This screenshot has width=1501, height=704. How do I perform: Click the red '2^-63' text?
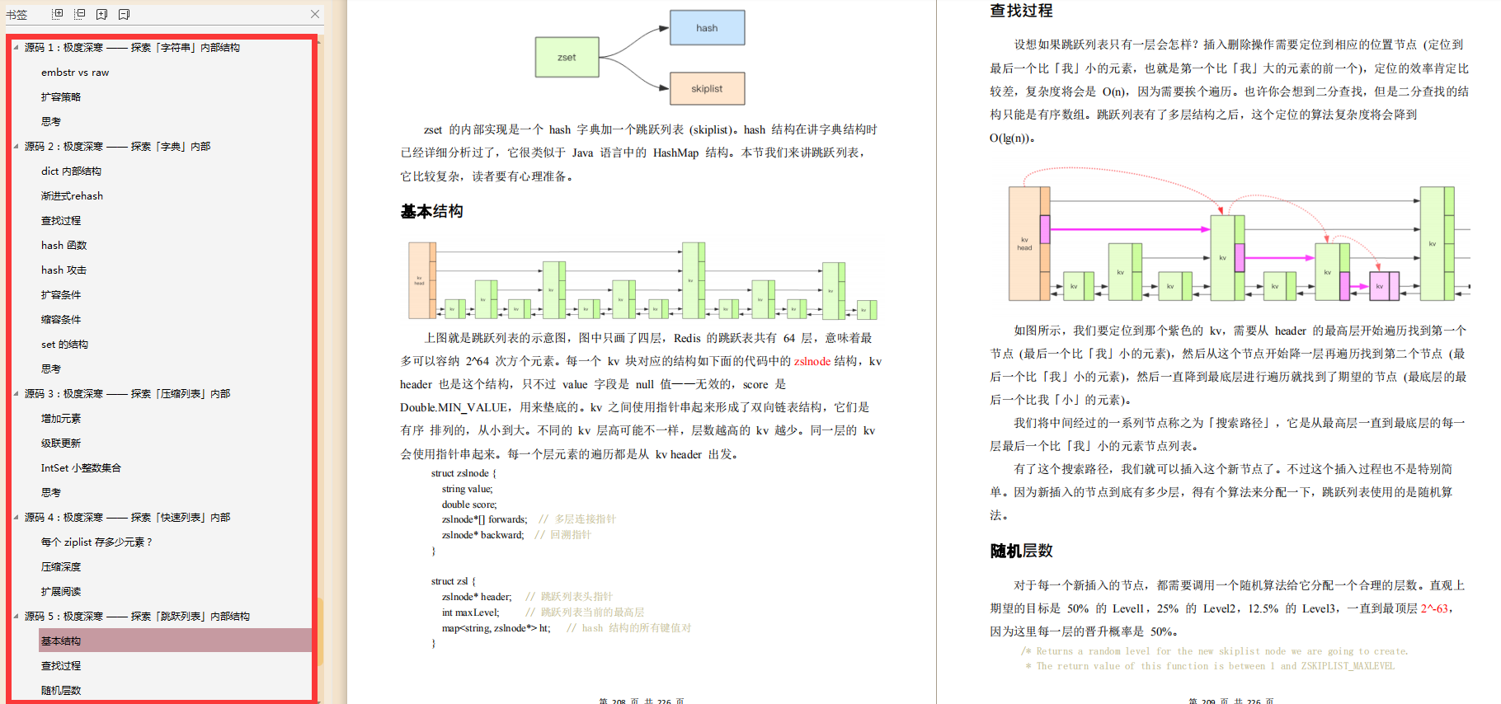[1433, 608]
